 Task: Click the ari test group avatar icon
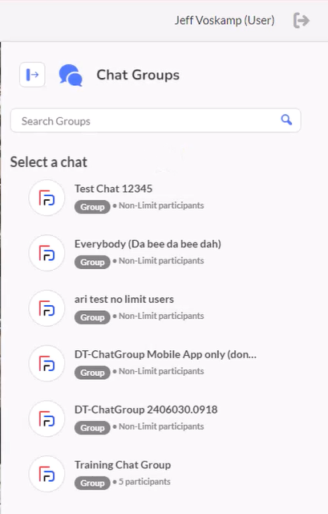coord(47,308)
